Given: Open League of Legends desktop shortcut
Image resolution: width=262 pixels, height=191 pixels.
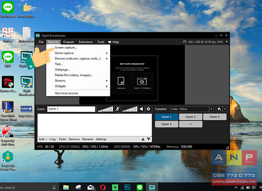Looking at the screenshot, I should point(8,111).
